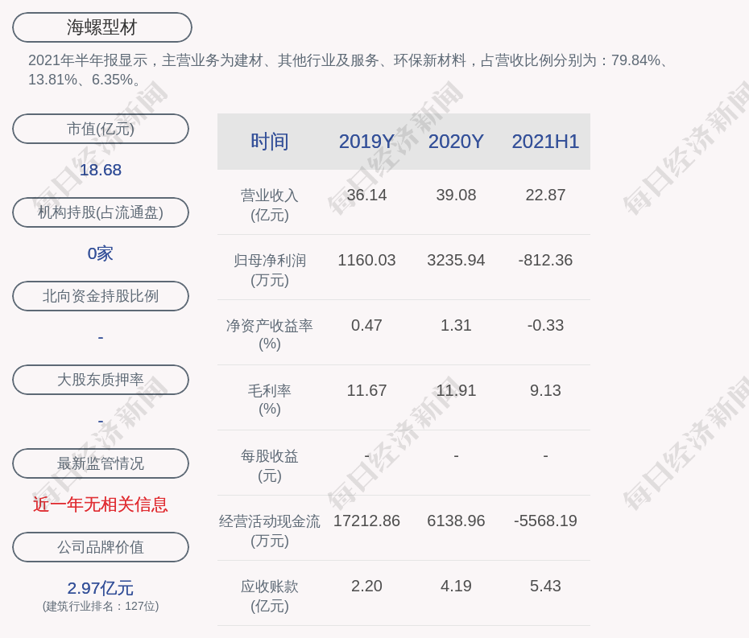Select the 市值(亿元) label button
The width and height of the screenshot is (749, 638).
click(101, 129)
